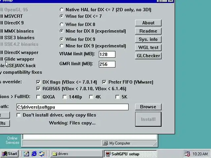The image size is (211, 158).
Task: Open the Readme button
Action: (x=148, y=31)
